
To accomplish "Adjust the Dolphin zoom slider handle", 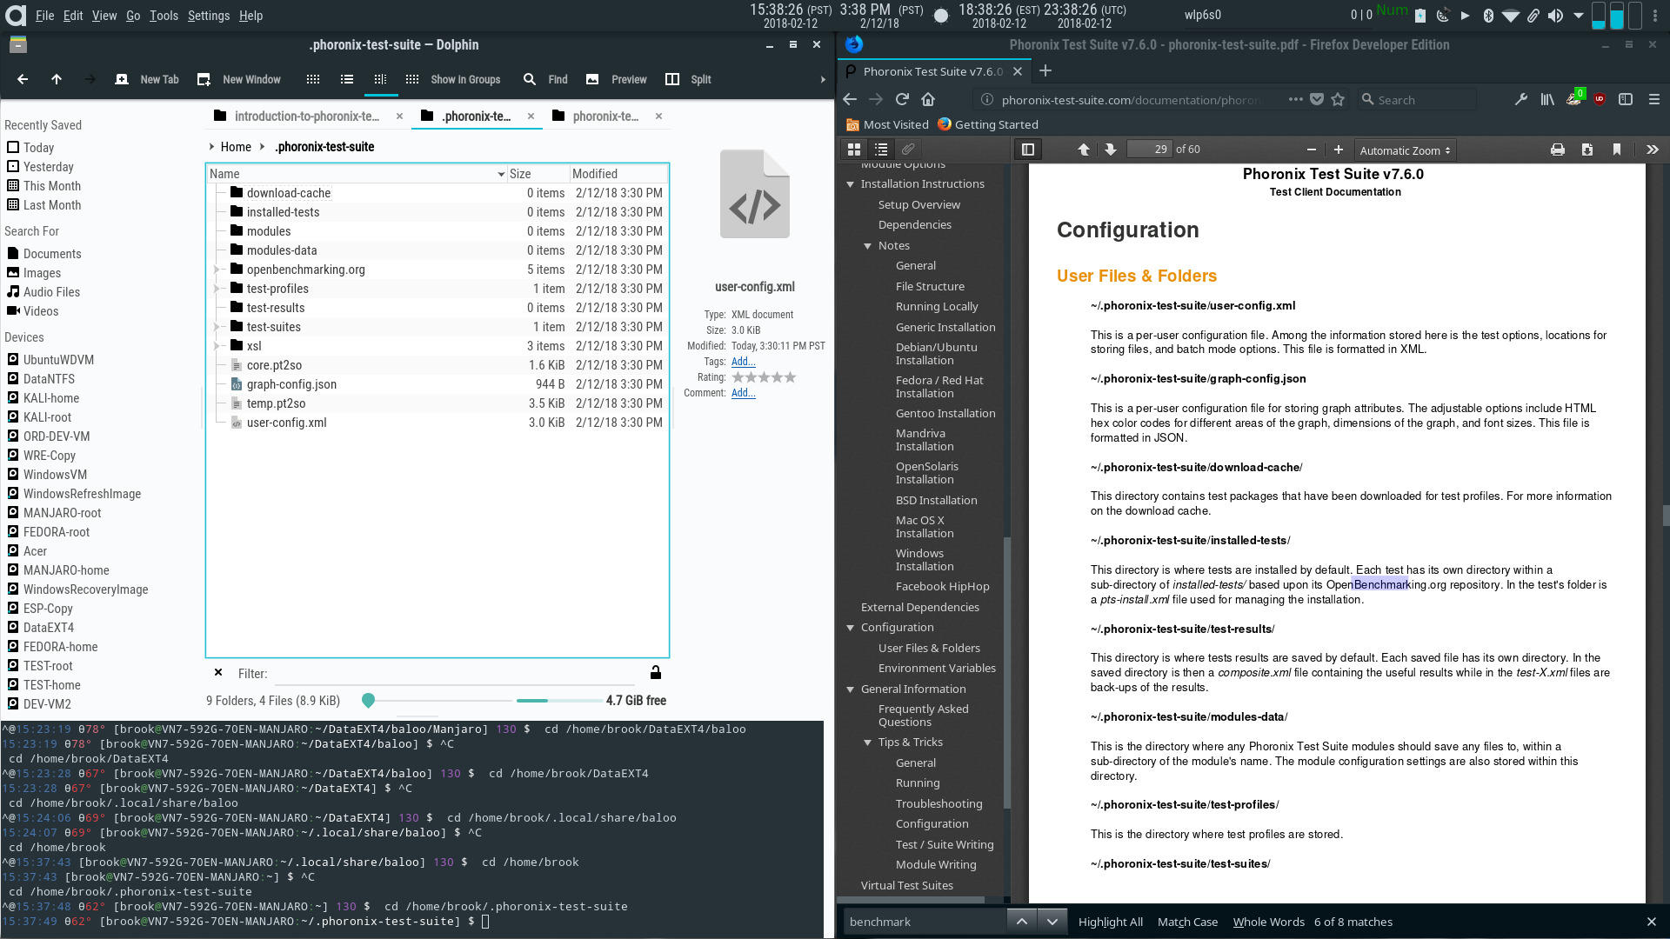I will (x=368, y=700).
